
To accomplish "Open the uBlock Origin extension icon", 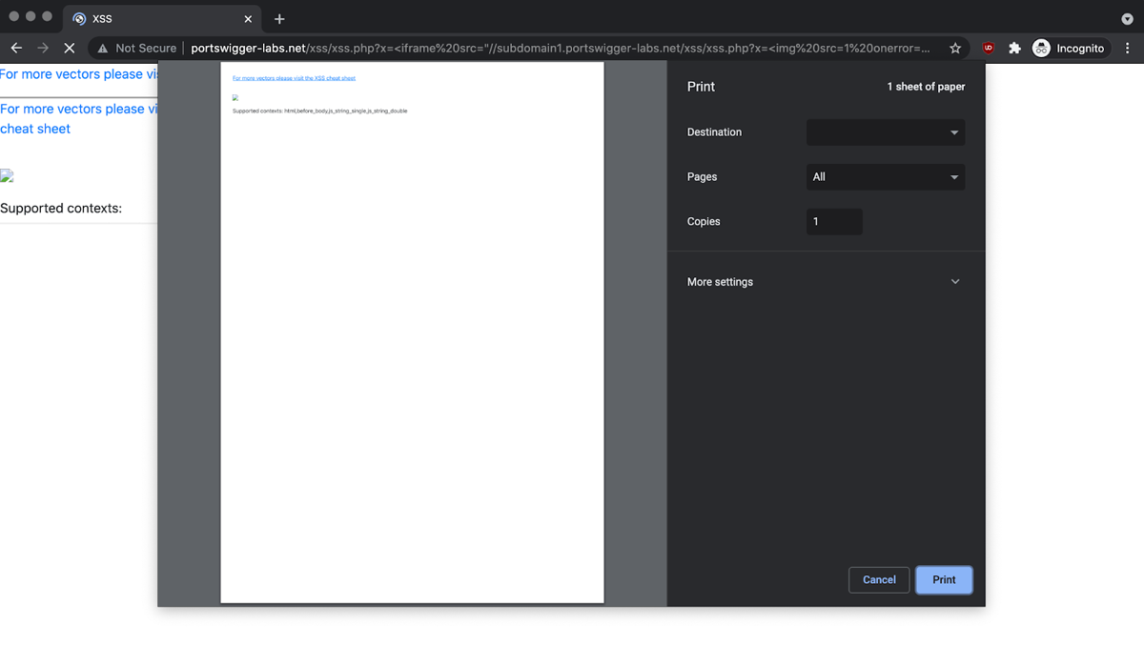I will pyautogui.click(x=988, y=48).
